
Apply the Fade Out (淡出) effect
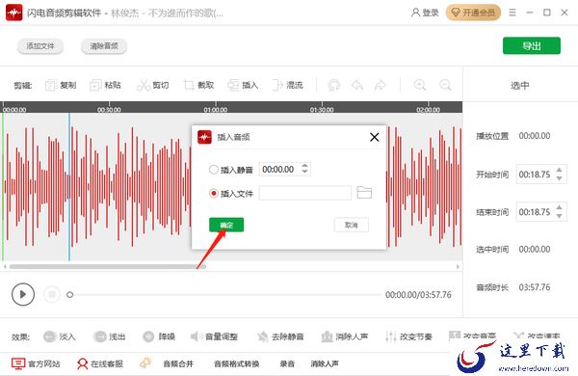click(x=99, y=336)
